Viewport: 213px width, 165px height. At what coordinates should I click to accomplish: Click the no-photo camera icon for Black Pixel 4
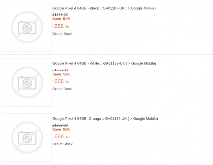27,27
